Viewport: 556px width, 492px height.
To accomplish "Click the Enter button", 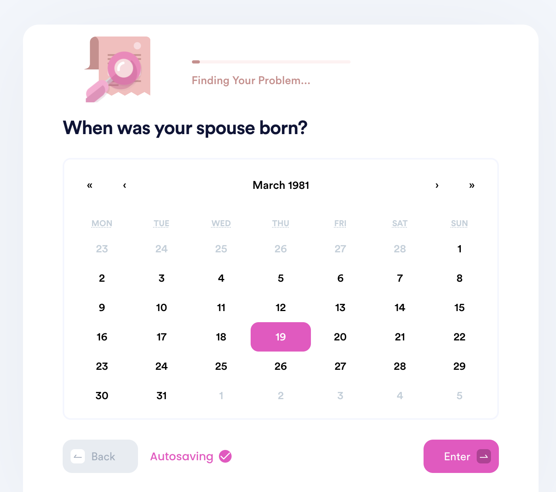I will pos(461,456).
